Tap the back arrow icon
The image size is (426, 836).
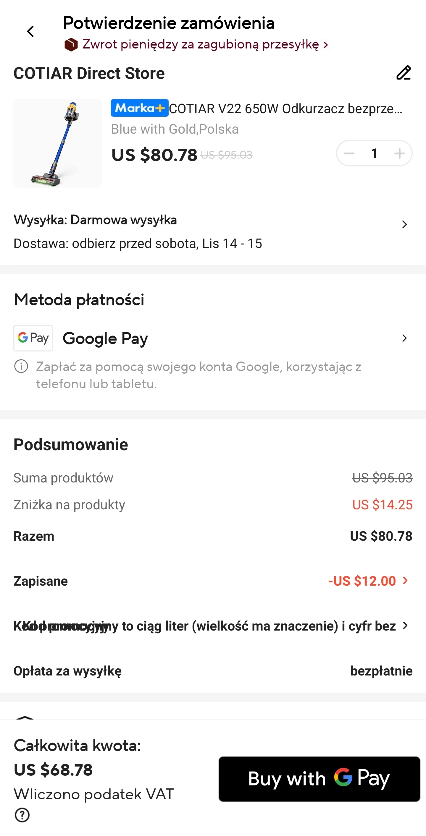coord(30,31)
